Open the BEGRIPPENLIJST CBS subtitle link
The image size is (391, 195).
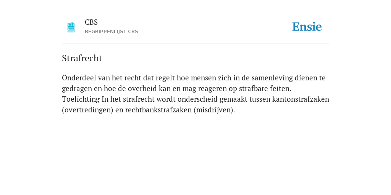tap(111, 32)
